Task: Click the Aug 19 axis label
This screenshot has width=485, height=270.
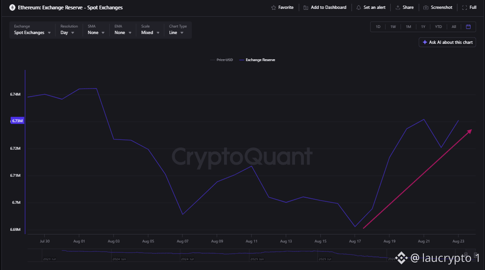Action: (x=389, y=241)
